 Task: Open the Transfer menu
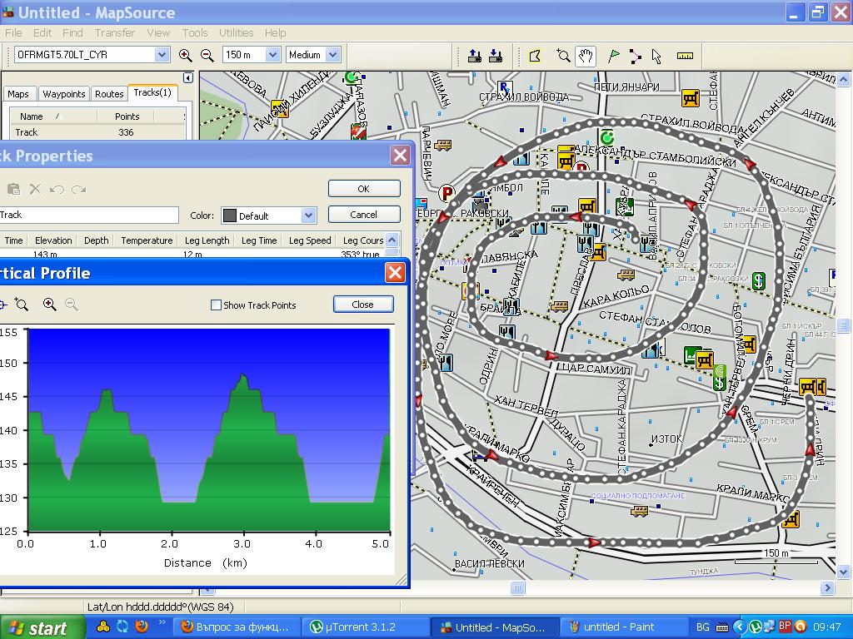click(x=114, y=33)
